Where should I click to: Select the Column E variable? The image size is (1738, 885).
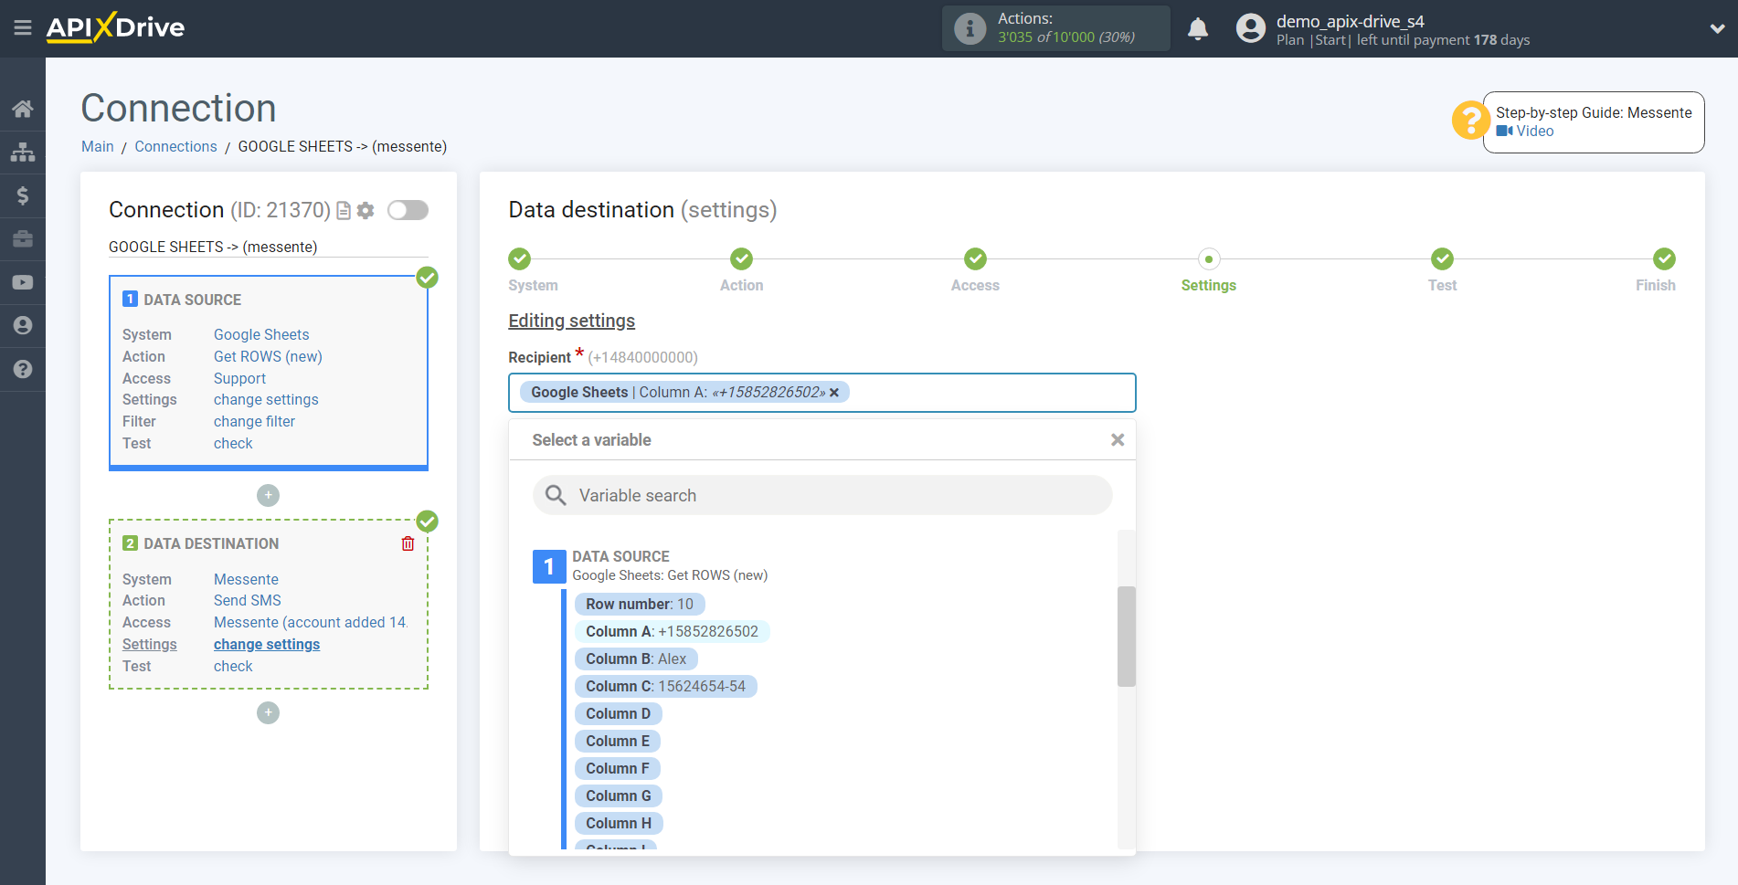tap(618, 741)
